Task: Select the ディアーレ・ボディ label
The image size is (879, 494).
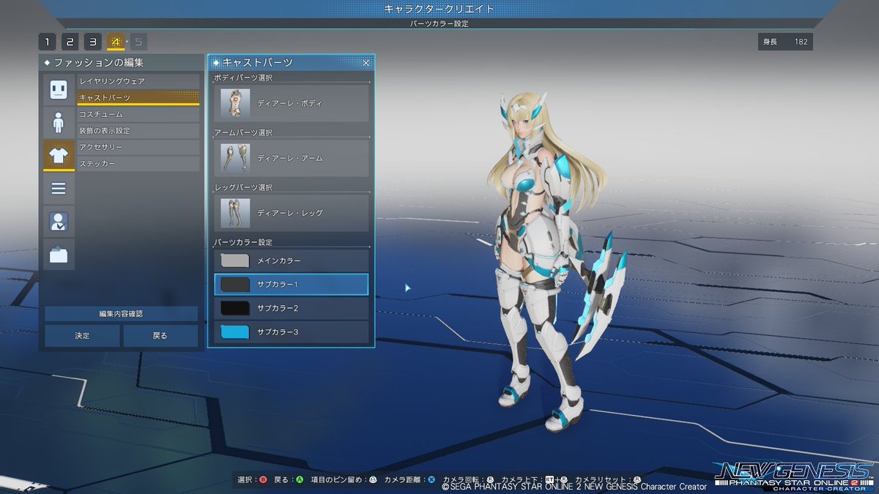Action: coord(290,103)
